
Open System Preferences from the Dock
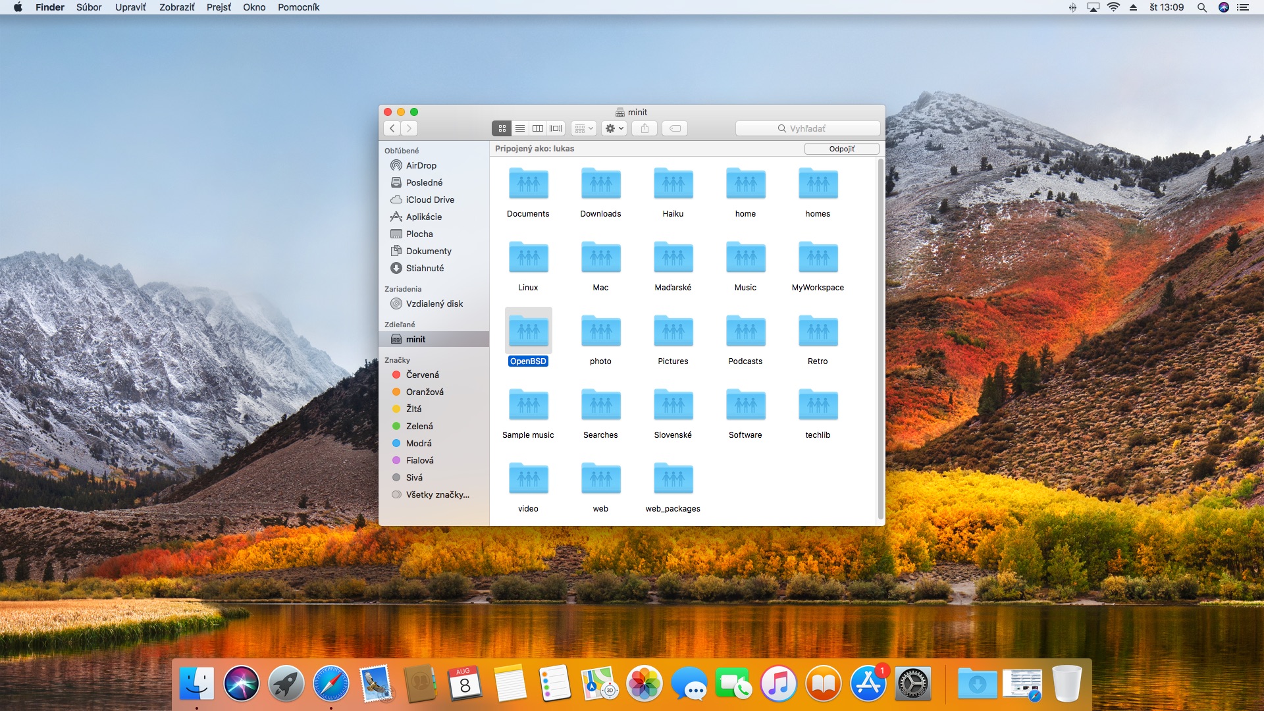[913, 683]
